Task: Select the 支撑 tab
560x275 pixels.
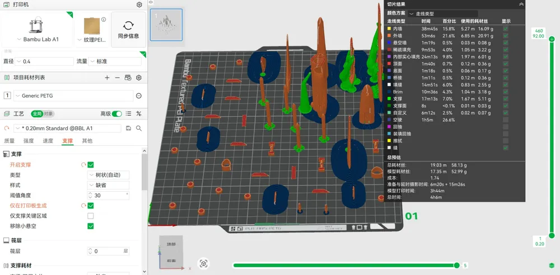Action: (68, 141)
